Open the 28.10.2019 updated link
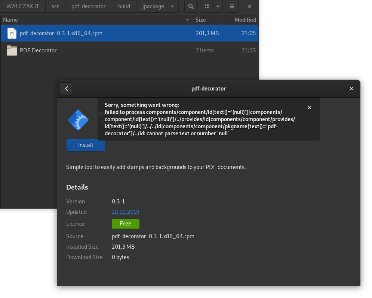This screenshot has width=372, height=298. click(125, 212)
